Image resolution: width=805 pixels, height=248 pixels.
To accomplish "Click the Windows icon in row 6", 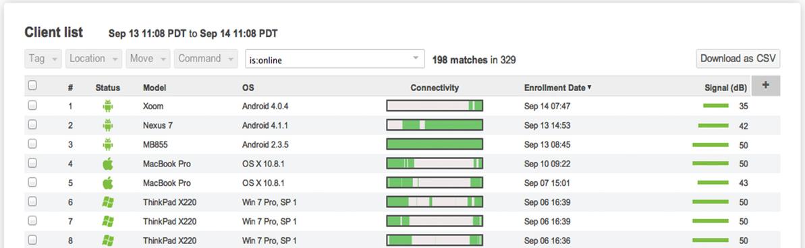I will click(x=108, y=202).
